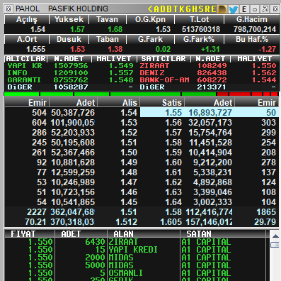281x281 pixels.
Task: Click the yellow 'A' shortcut letter
Action: [156, 9]
